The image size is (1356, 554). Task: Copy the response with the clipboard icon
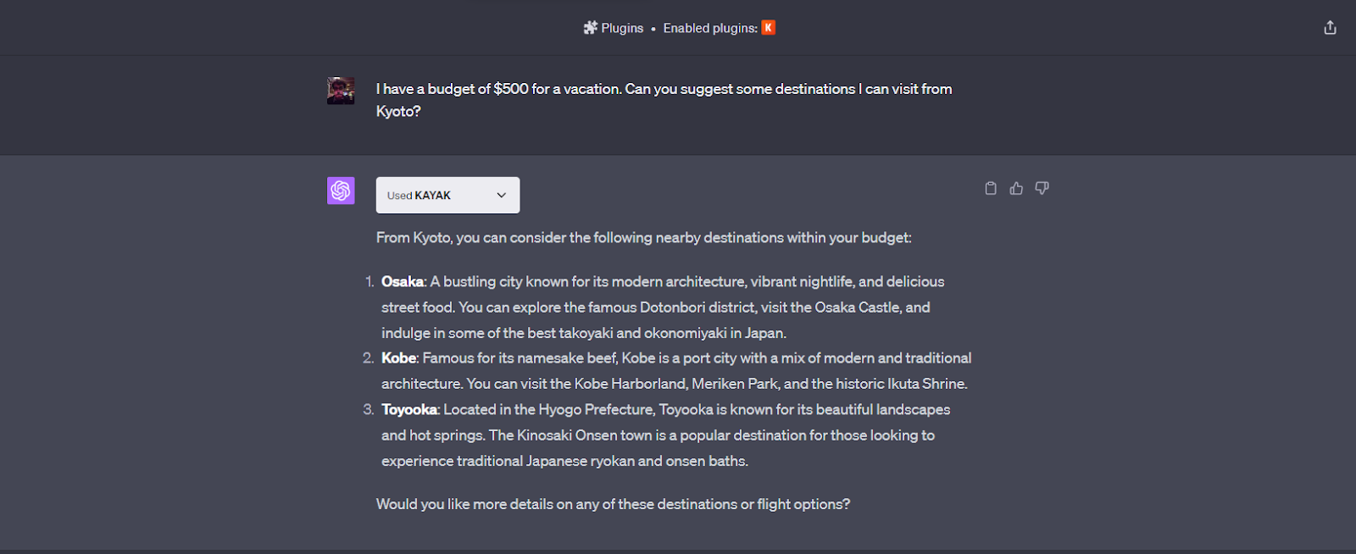(991, 188)
